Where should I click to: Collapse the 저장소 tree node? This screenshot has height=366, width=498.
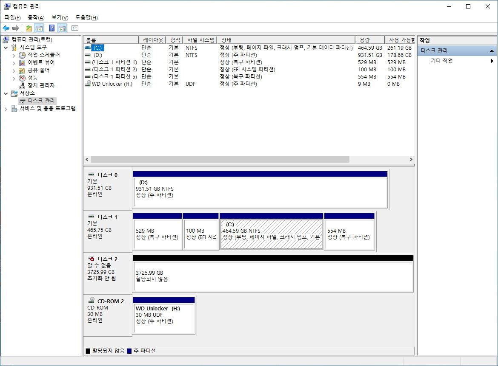[6, 93]
